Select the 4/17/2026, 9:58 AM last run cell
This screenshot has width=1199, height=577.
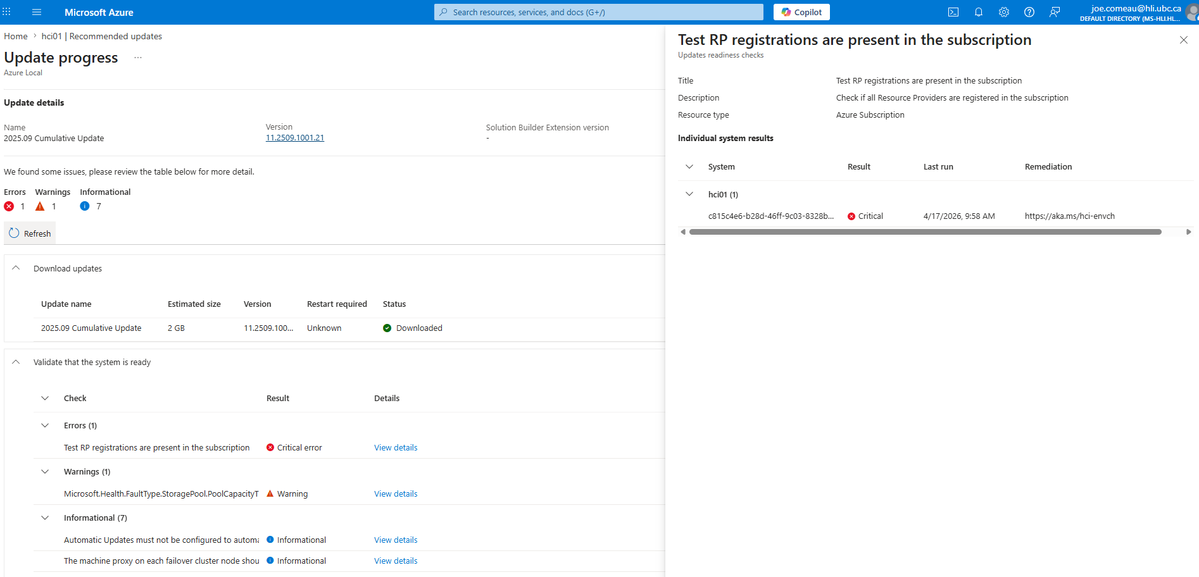point(959,216)
